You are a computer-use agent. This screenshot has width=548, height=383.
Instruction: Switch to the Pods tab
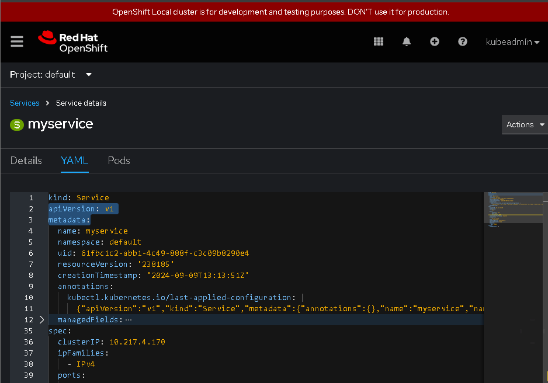pos(119,161)
